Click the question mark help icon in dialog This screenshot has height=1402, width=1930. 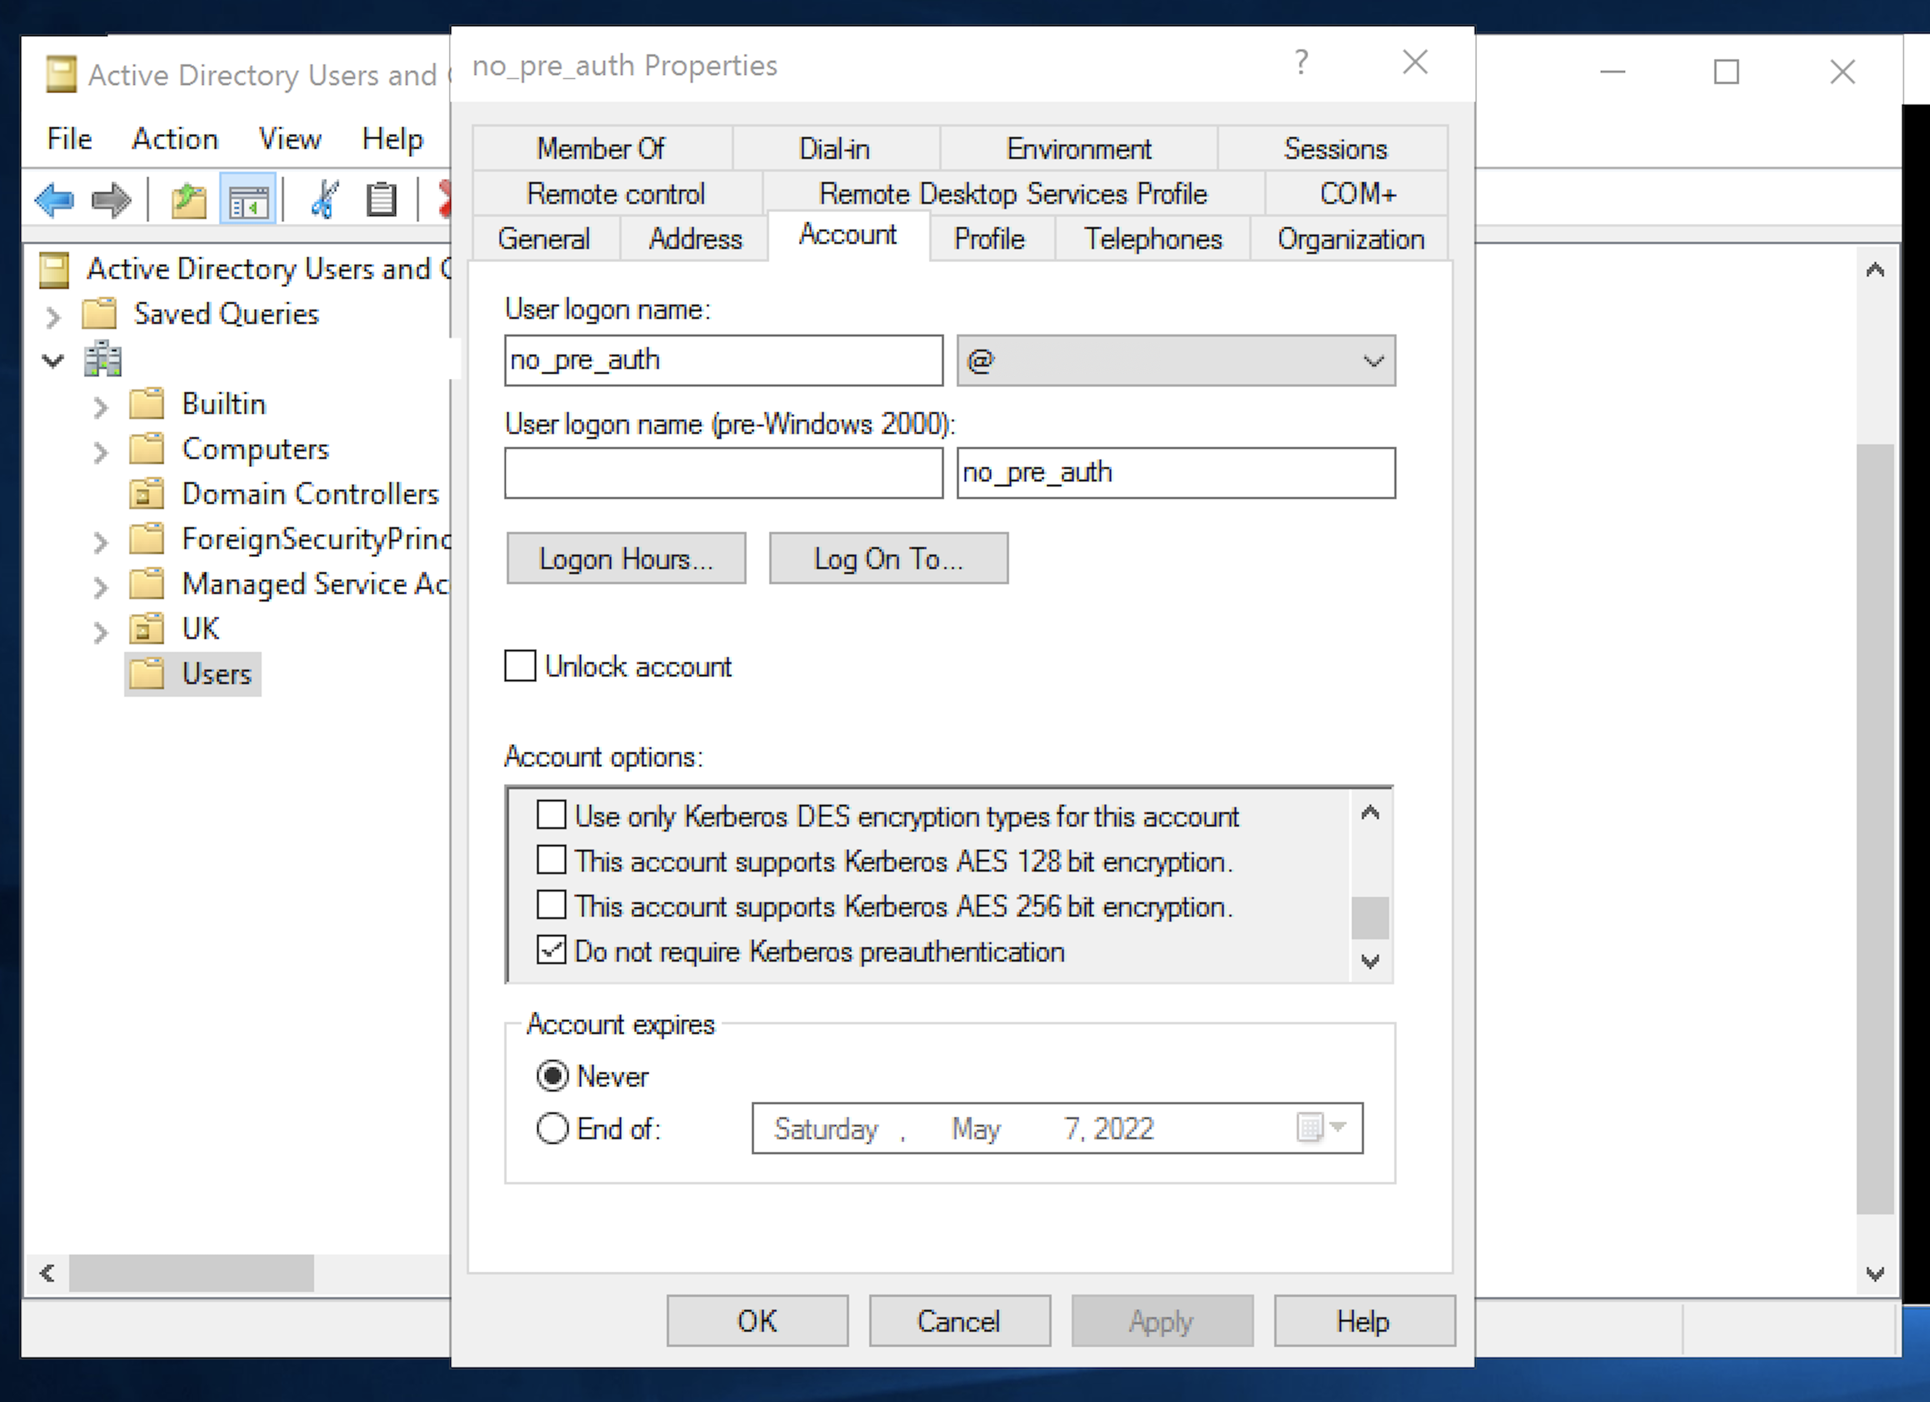coord(1301,63)
